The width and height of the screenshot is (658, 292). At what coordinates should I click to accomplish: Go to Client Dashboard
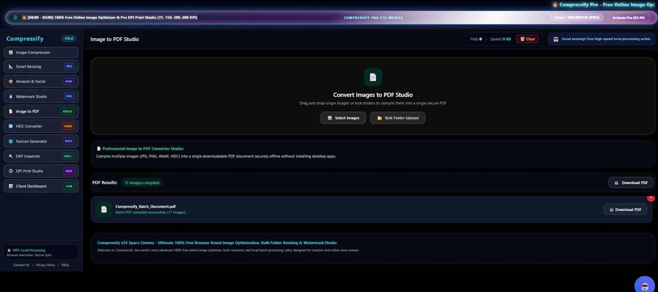(41, 186)
